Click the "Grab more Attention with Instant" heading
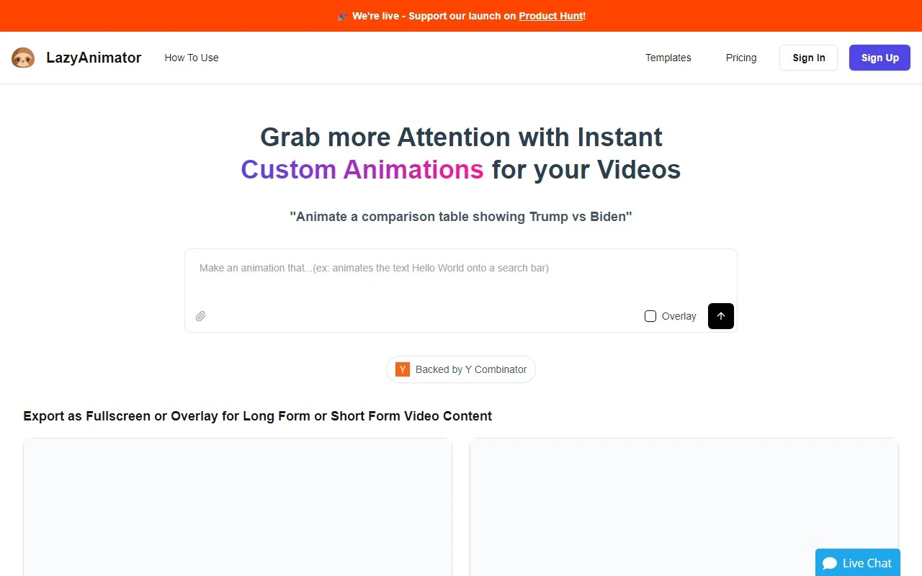Viewport: 922px width, 576px height. coord(461,137)
